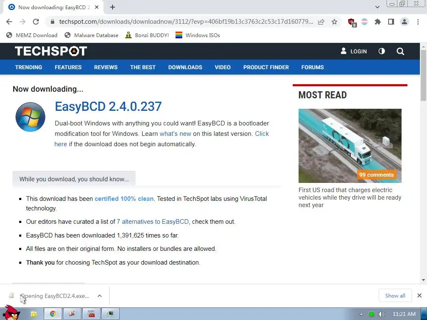The height and width of the screenshot is (320, 427).
Task: Click the 11:21 AM taskbar clock
Action: click(404, 314)
